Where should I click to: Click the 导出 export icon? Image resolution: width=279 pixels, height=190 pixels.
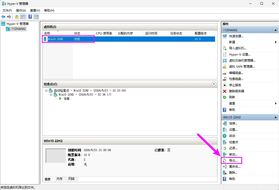(224, 161)
